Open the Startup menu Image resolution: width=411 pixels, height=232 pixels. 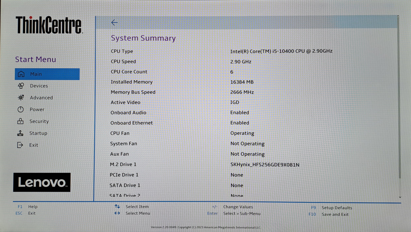38,133
